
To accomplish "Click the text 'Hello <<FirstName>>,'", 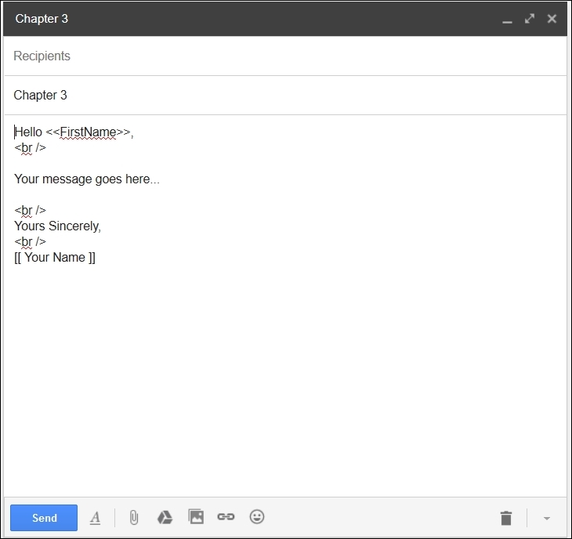I will 74,132.
